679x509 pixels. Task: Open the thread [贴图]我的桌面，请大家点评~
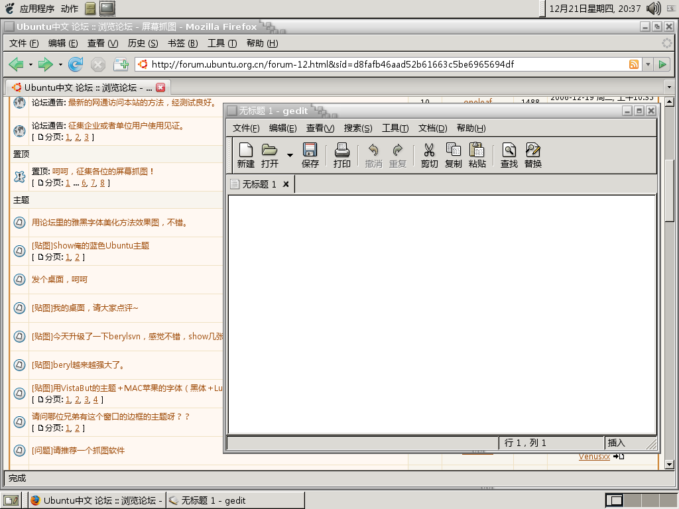pos(85,308)
